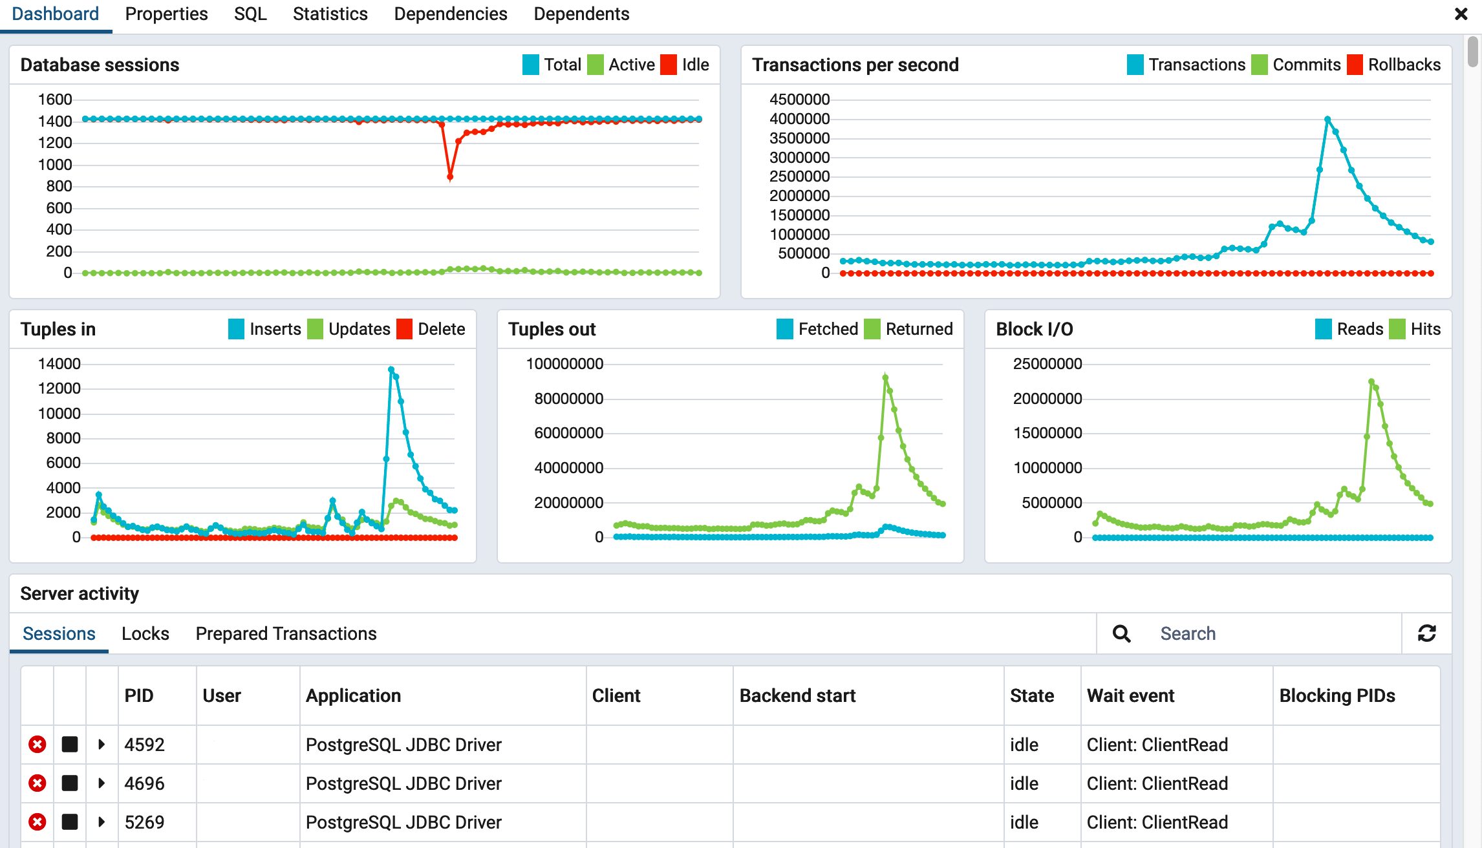Show the Prepared Transactions tab
Viewport: 1482px width, 848px height.
(x=286, y=633)
